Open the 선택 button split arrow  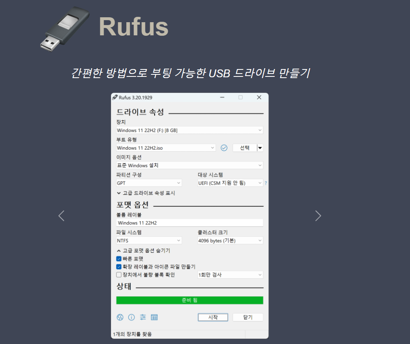260,148
